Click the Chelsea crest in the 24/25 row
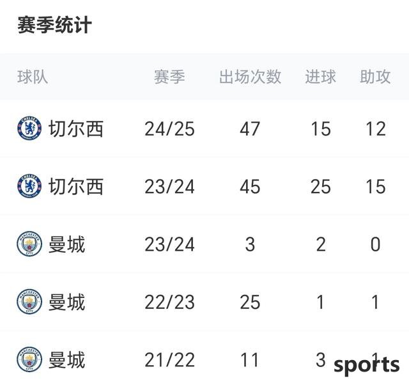Image resolution: width=409 pixels, height=385 pixels. pyautogui.click(x=29, y=129)
